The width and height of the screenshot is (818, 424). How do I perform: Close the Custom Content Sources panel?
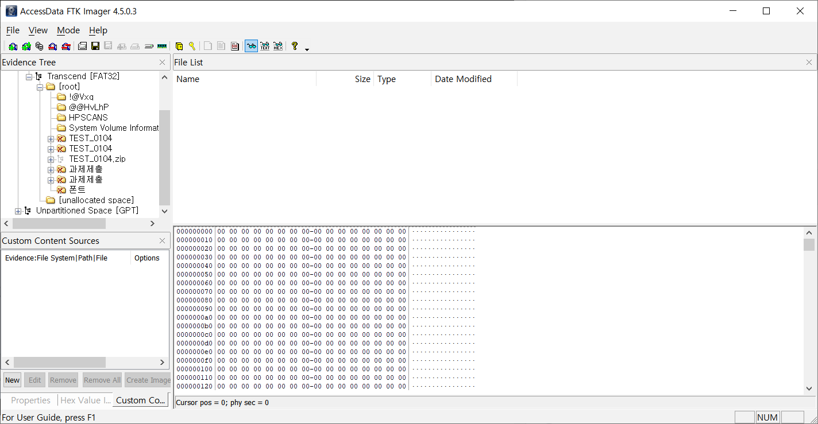click(x=162, y=241)
